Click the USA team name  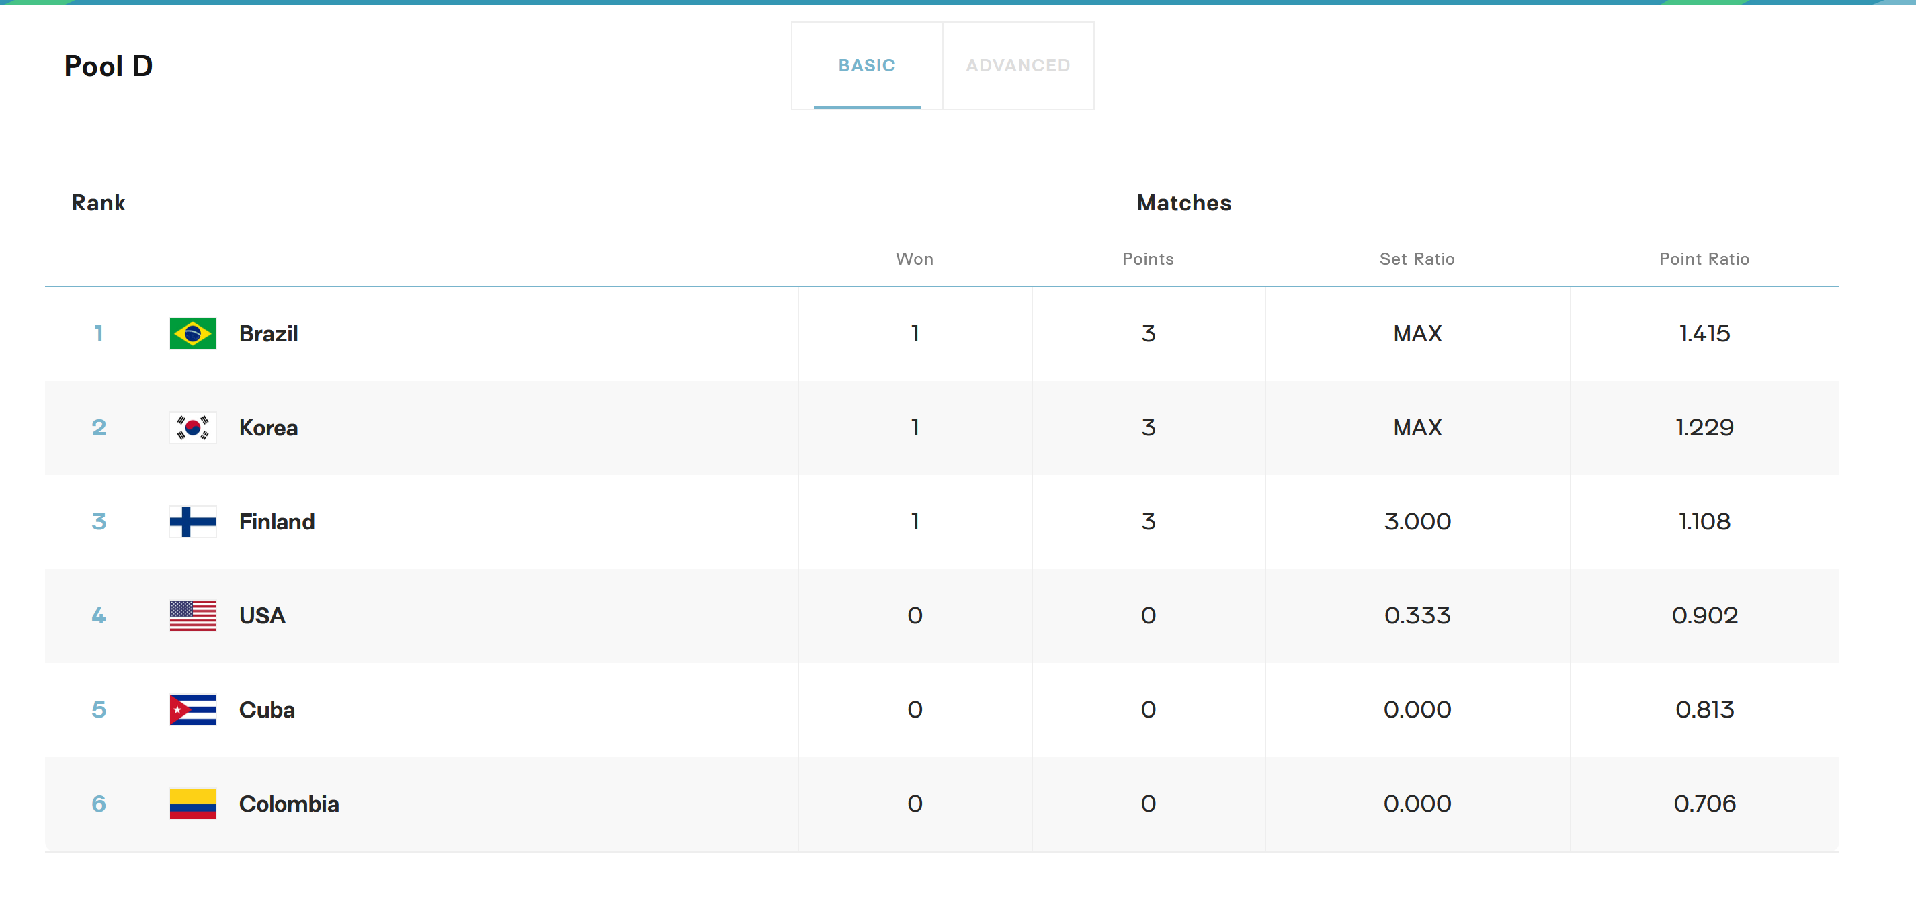(262, 616)
